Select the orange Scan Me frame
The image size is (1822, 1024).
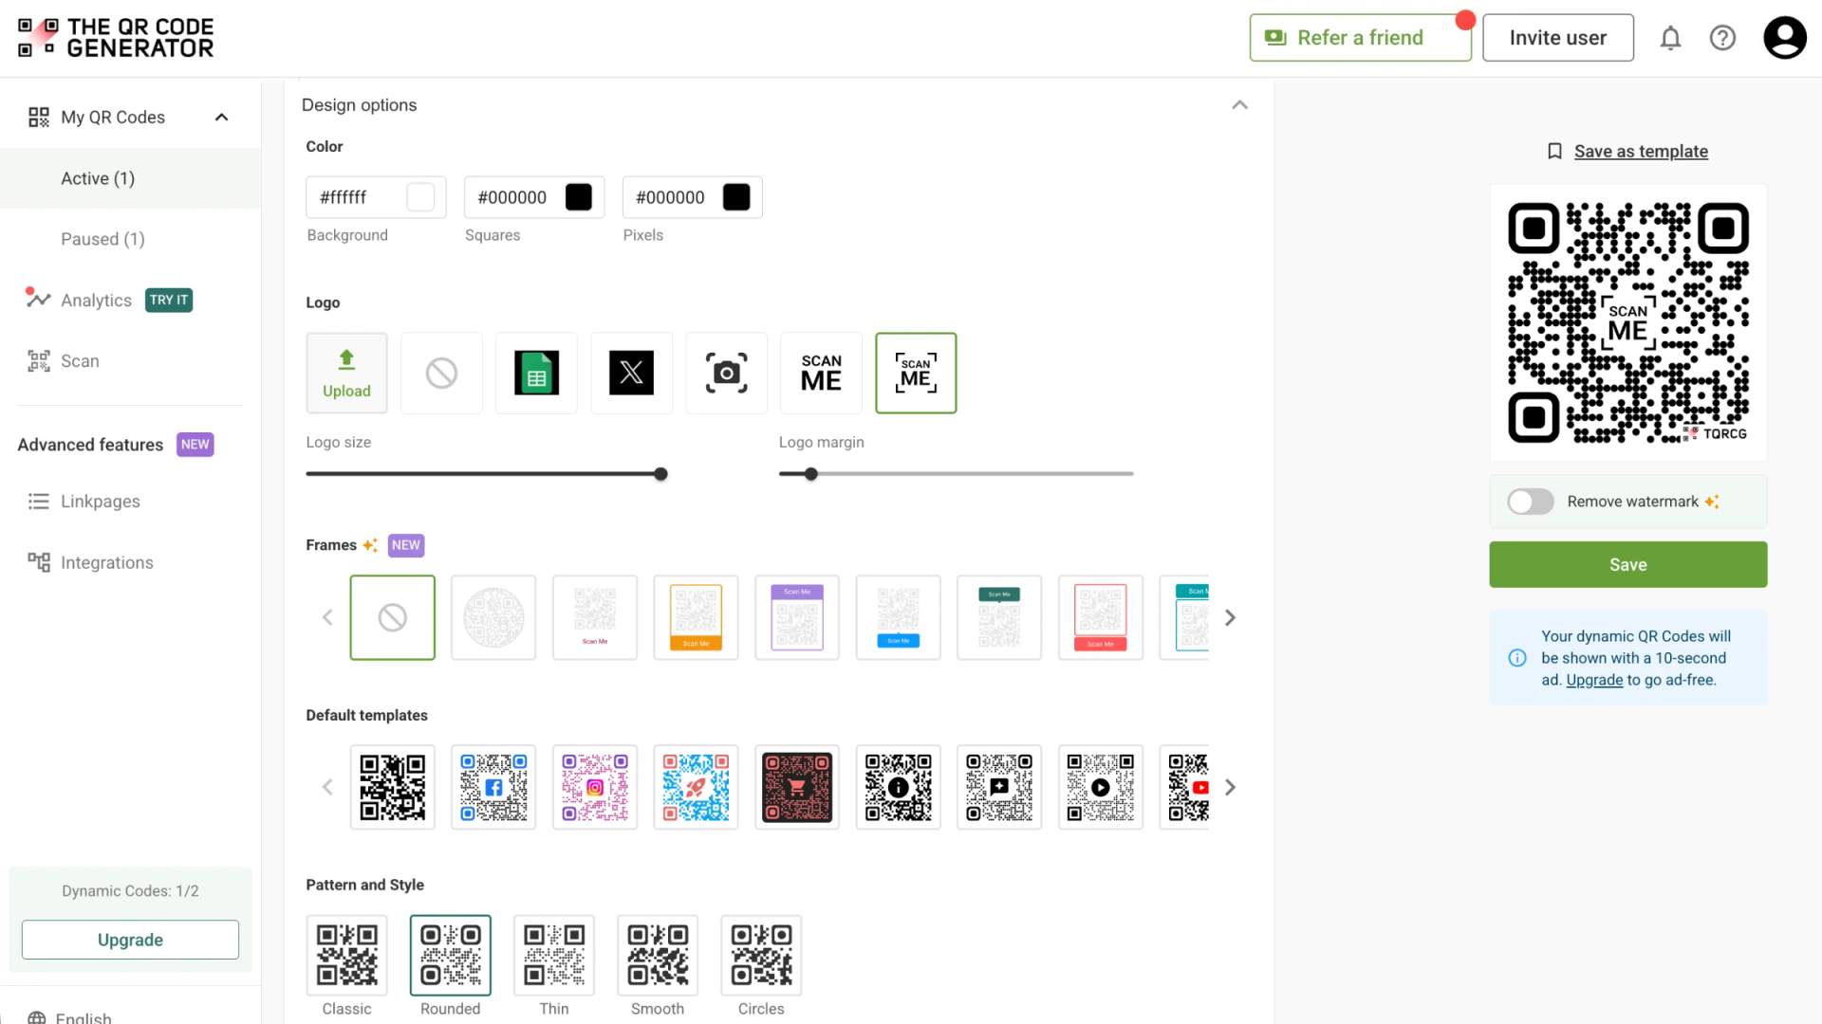pyautogui.click(x=696, y=617)
